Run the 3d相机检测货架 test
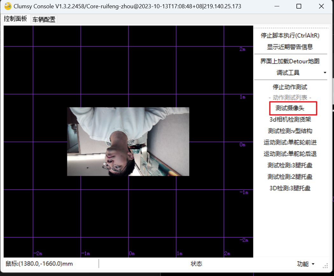This screenshot has height=276, width=334. (x=290, y=120)
